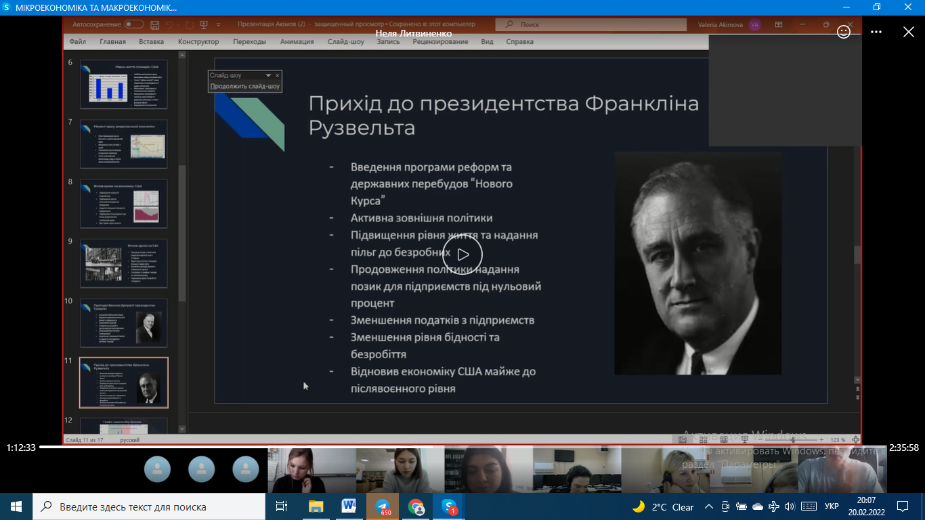Adjust the PowerPoint zoom slider
The width and height of the screenshot is (925, 520).
click(x=790, y=439)
